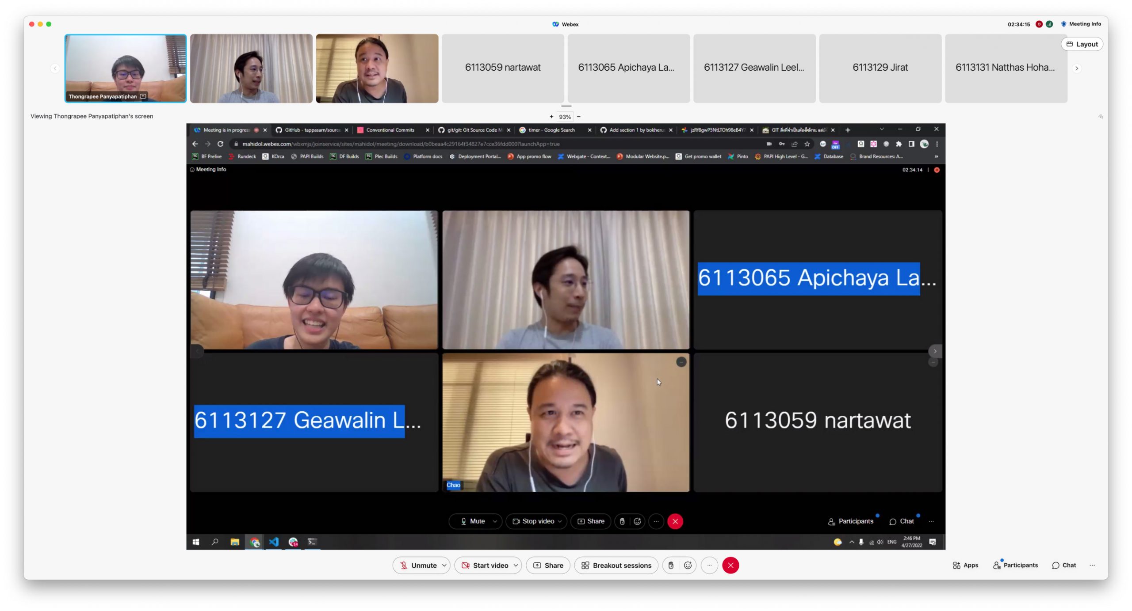Viewport: 1132px width, 611px height.
Task: Switch to timer - Google Search tab
Action: [x=551, y=130]
